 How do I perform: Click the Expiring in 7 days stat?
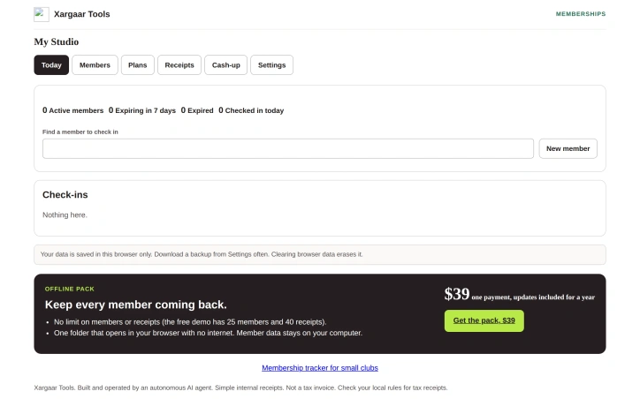coord(142,110)
